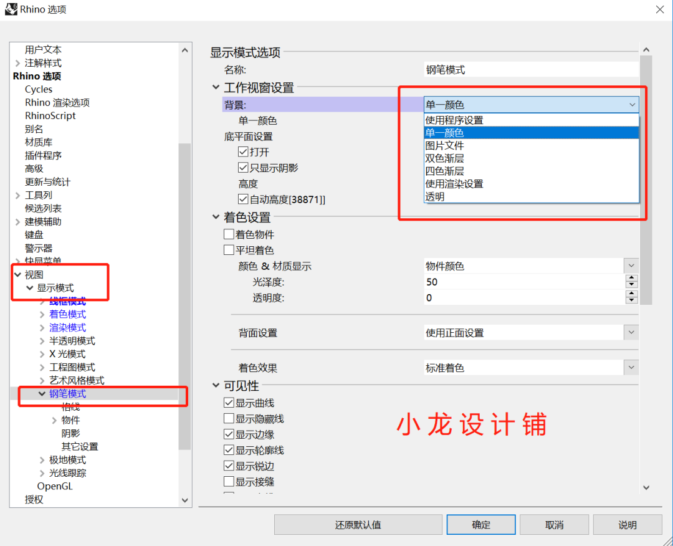This screenshot has height=546, width=673.
Task: Confirm with the 确定 button
Action: (480, 525)
